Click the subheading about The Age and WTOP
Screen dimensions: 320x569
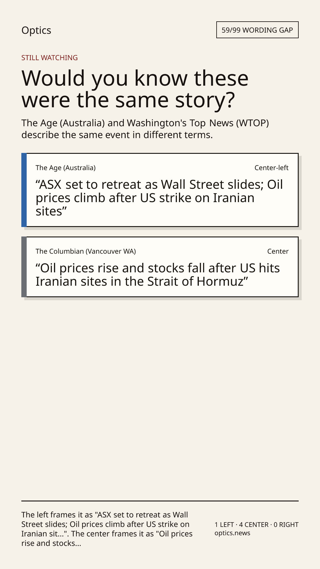tap(145, 129)
